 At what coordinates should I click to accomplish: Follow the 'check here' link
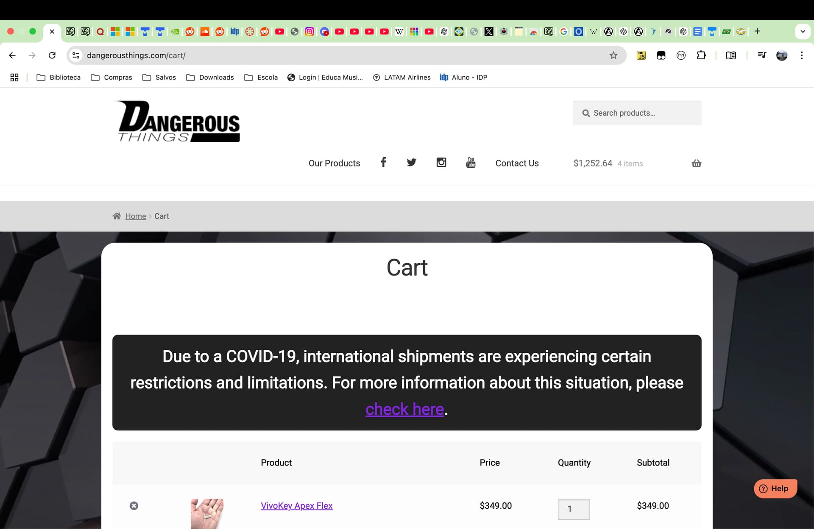click(404, 409)
